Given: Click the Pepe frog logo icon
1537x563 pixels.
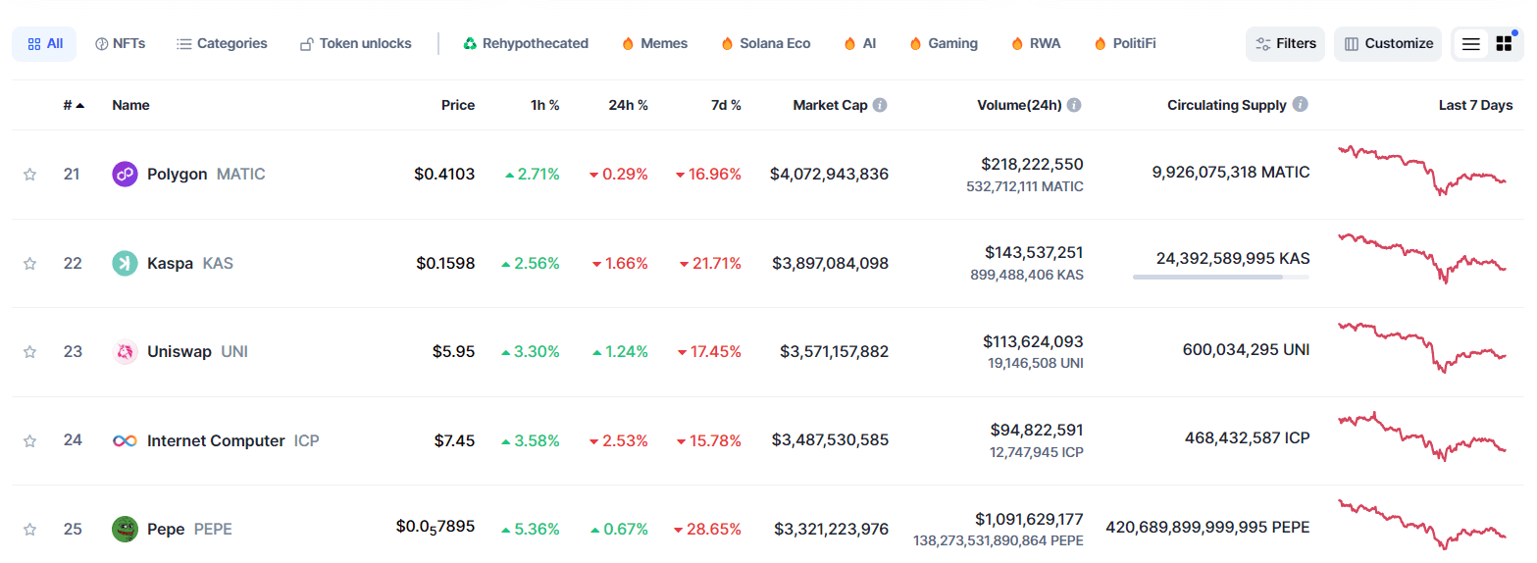Looking at the screenshot, I should (x=125, y=530).
